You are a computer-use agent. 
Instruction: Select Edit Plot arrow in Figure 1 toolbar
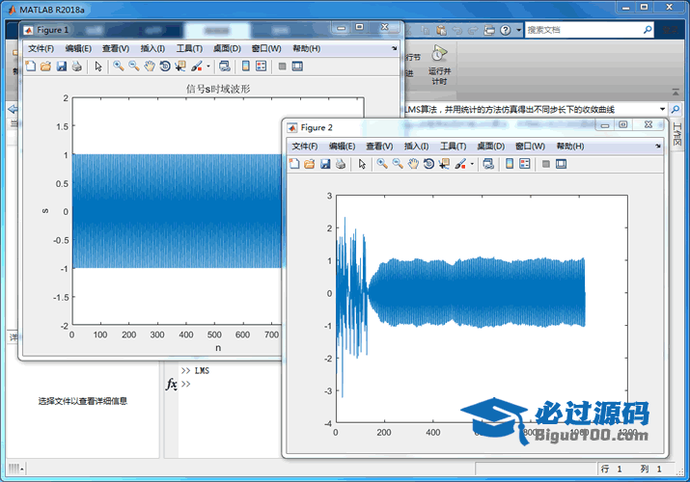[98, 67]
